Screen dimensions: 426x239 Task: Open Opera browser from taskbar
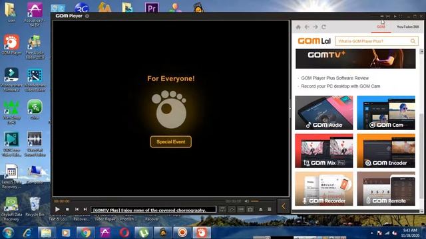(x=124, y=233)
